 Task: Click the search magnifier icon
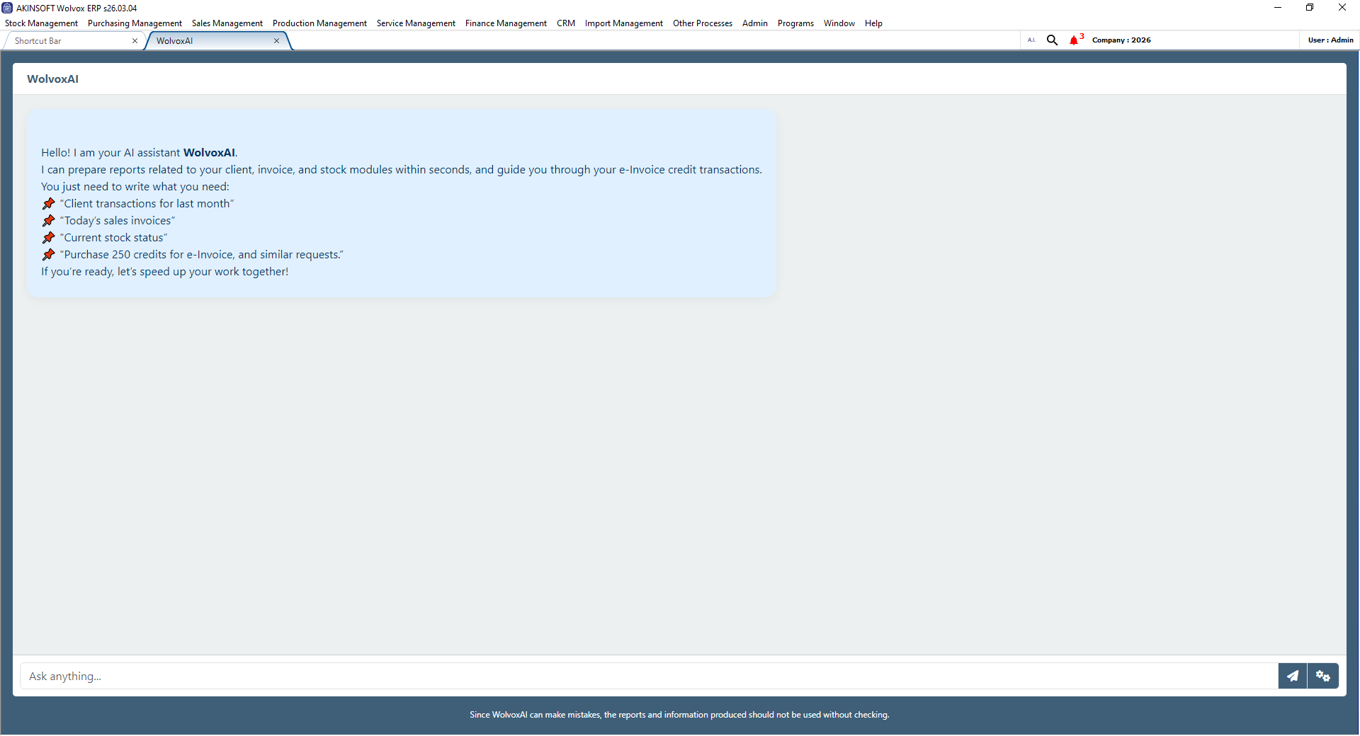point(1053,40)
